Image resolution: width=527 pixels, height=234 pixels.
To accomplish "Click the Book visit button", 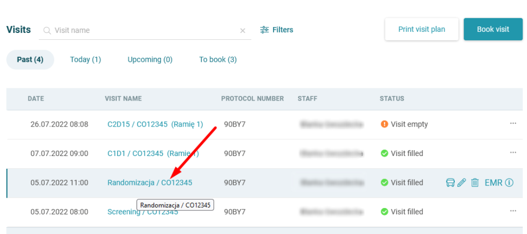I will pos(493,29).
